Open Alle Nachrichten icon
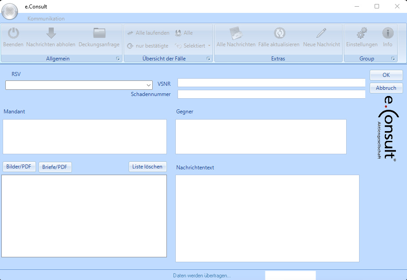This screenshot has width=407, height=280. tap(236, 33)
